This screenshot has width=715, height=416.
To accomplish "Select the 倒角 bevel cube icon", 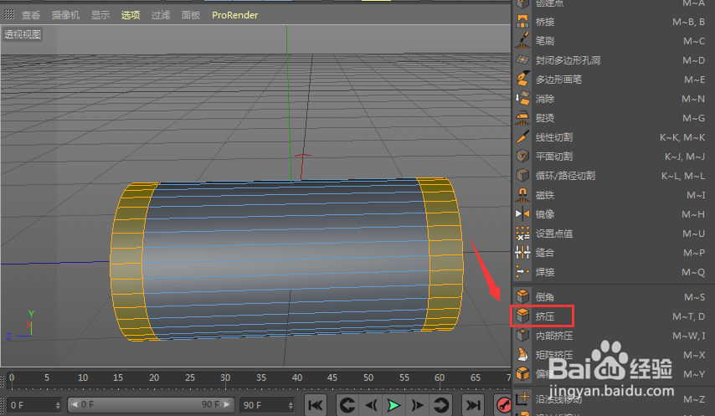I will [522, 296].
